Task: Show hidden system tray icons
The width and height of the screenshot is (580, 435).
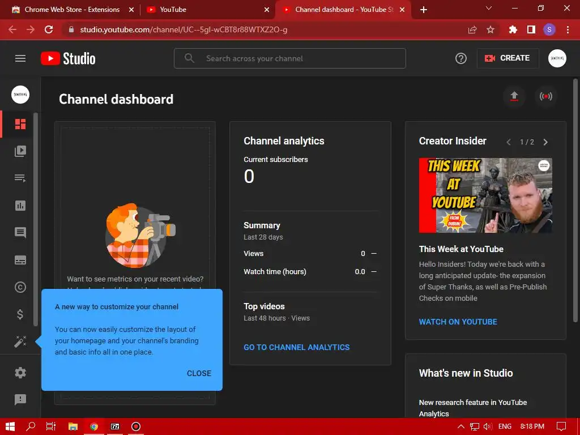Action: point(461,427)
